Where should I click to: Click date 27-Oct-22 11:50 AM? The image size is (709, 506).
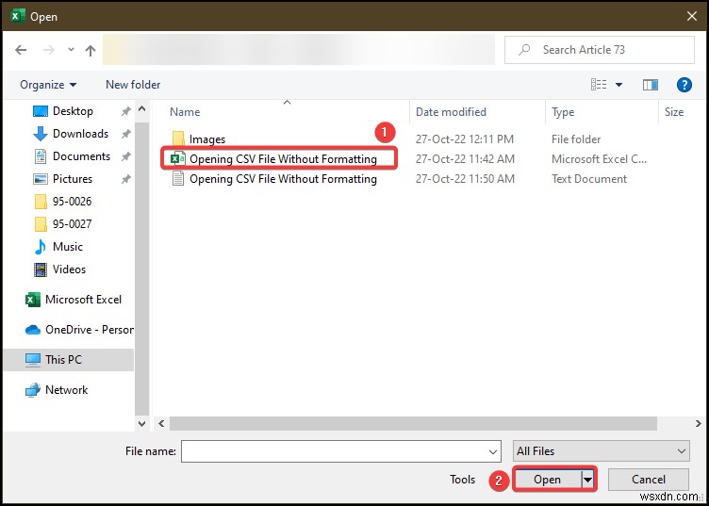coord(465,179)
